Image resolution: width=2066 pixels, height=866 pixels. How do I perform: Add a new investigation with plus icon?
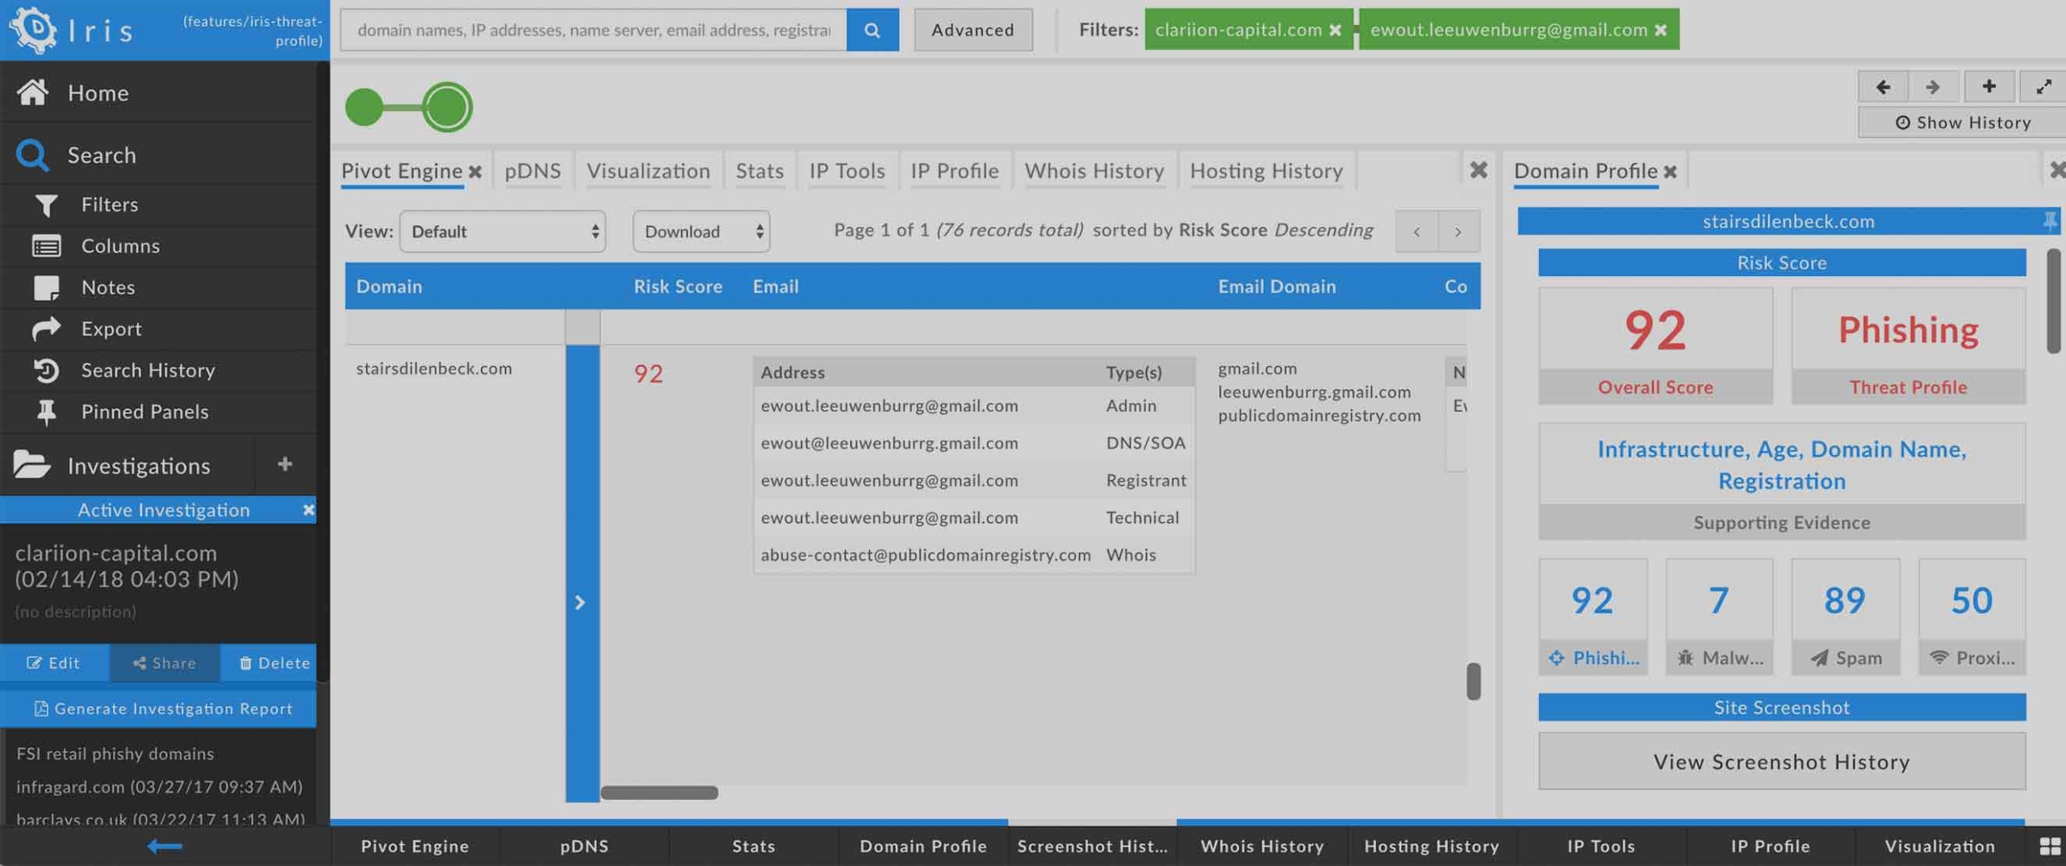tap(285, 464)
